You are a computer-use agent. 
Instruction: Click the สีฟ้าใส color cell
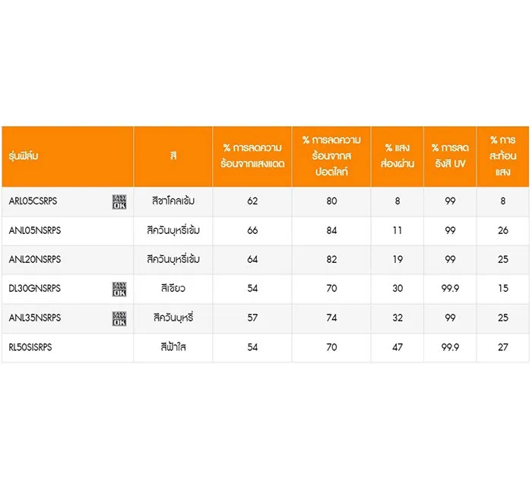tap(173, 348)
